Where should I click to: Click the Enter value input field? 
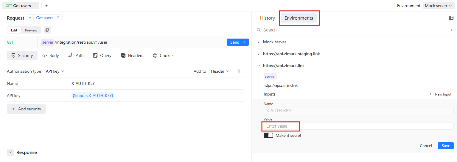[357, 126]
